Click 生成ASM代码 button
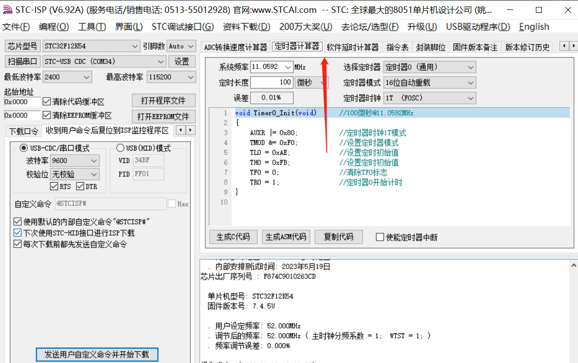The width and height of the screenshot is (578, 363). point(286,237)
